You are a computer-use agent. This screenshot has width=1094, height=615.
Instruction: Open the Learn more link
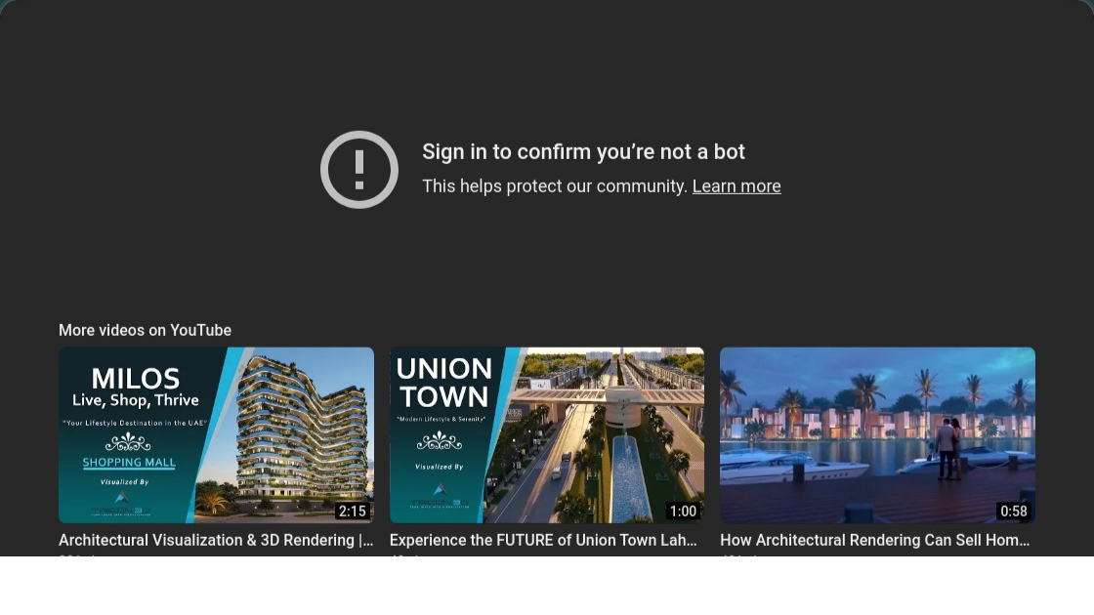(x=736, y=186)
